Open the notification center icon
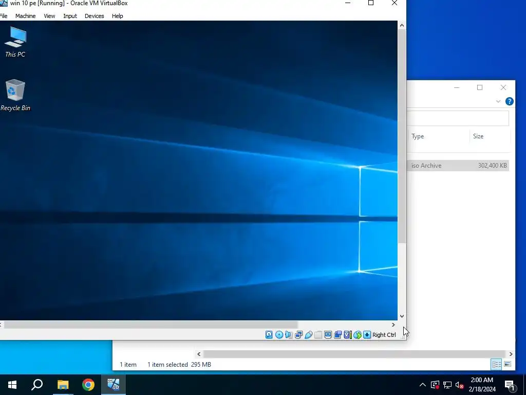Image resolution: width=526 pixels, height=395 pixels. [x=510, y=386]
